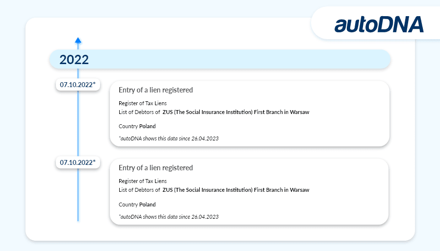Click the autoDNA logo
This screenshot has width=440, height=251.
379,24
